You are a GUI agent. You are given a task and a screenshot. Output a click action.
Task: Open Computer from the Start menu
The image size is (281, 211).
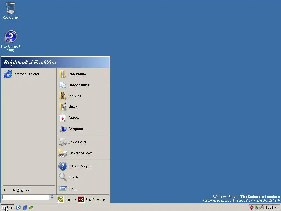click(83, 129)
